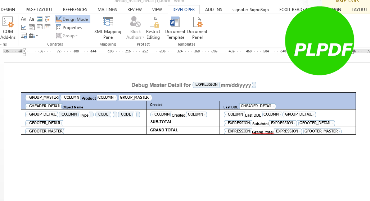
Task: Switch to the REVIEW tab
Action: (135, 10)
